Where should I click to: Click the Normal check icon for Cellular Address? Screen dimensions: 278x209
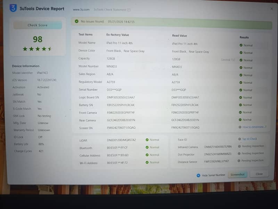(x=147, y=155)
